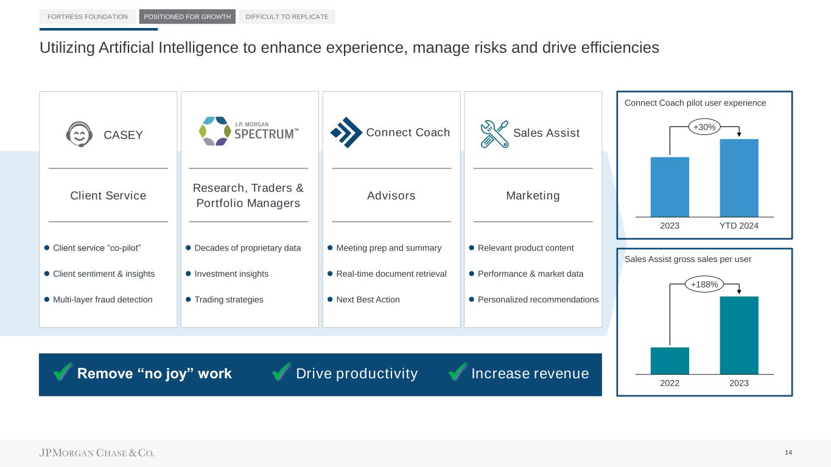
Task: Click the Client service "co-pilot" bullet
Action: [97, 248]
